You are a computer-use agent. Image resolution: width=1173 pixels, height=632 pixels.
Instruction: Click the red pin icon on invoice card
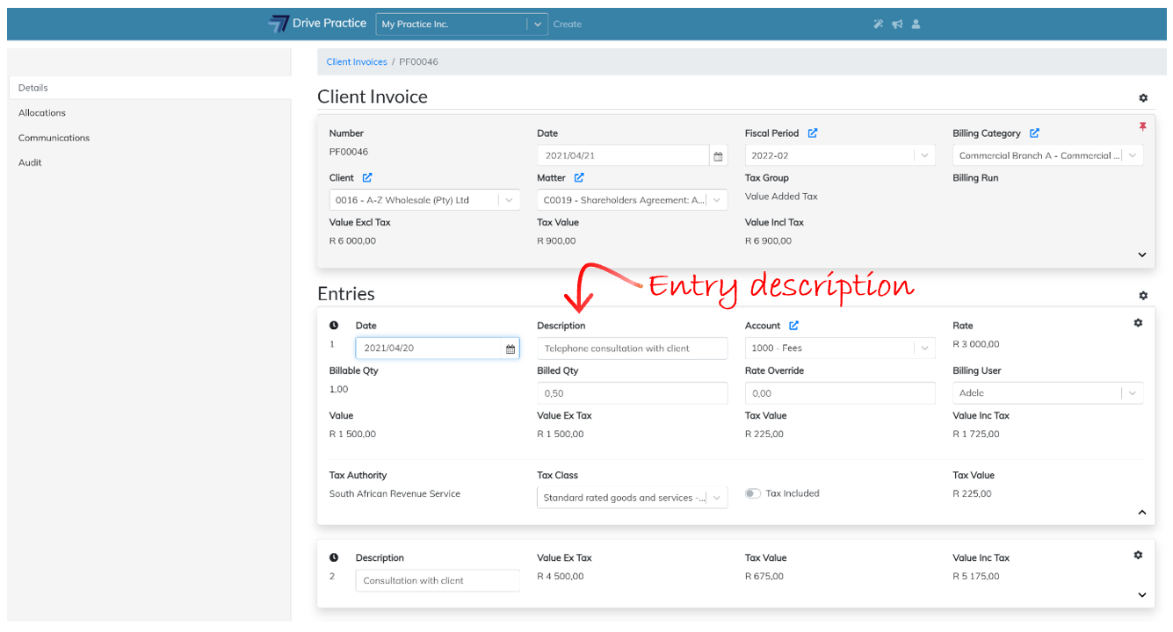[x=1142, y=126]
